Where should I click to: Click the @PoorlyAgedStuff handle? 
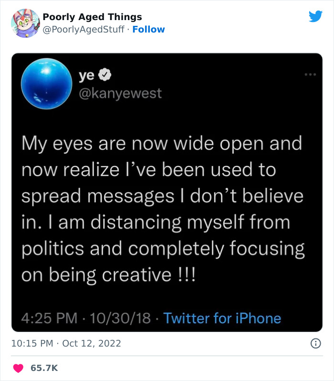84,30
